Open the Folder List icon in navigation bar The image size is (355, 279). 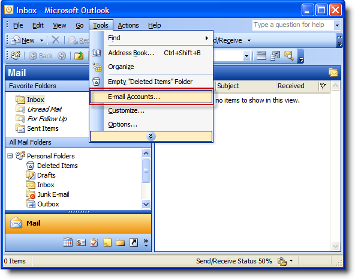pos(120,242)
